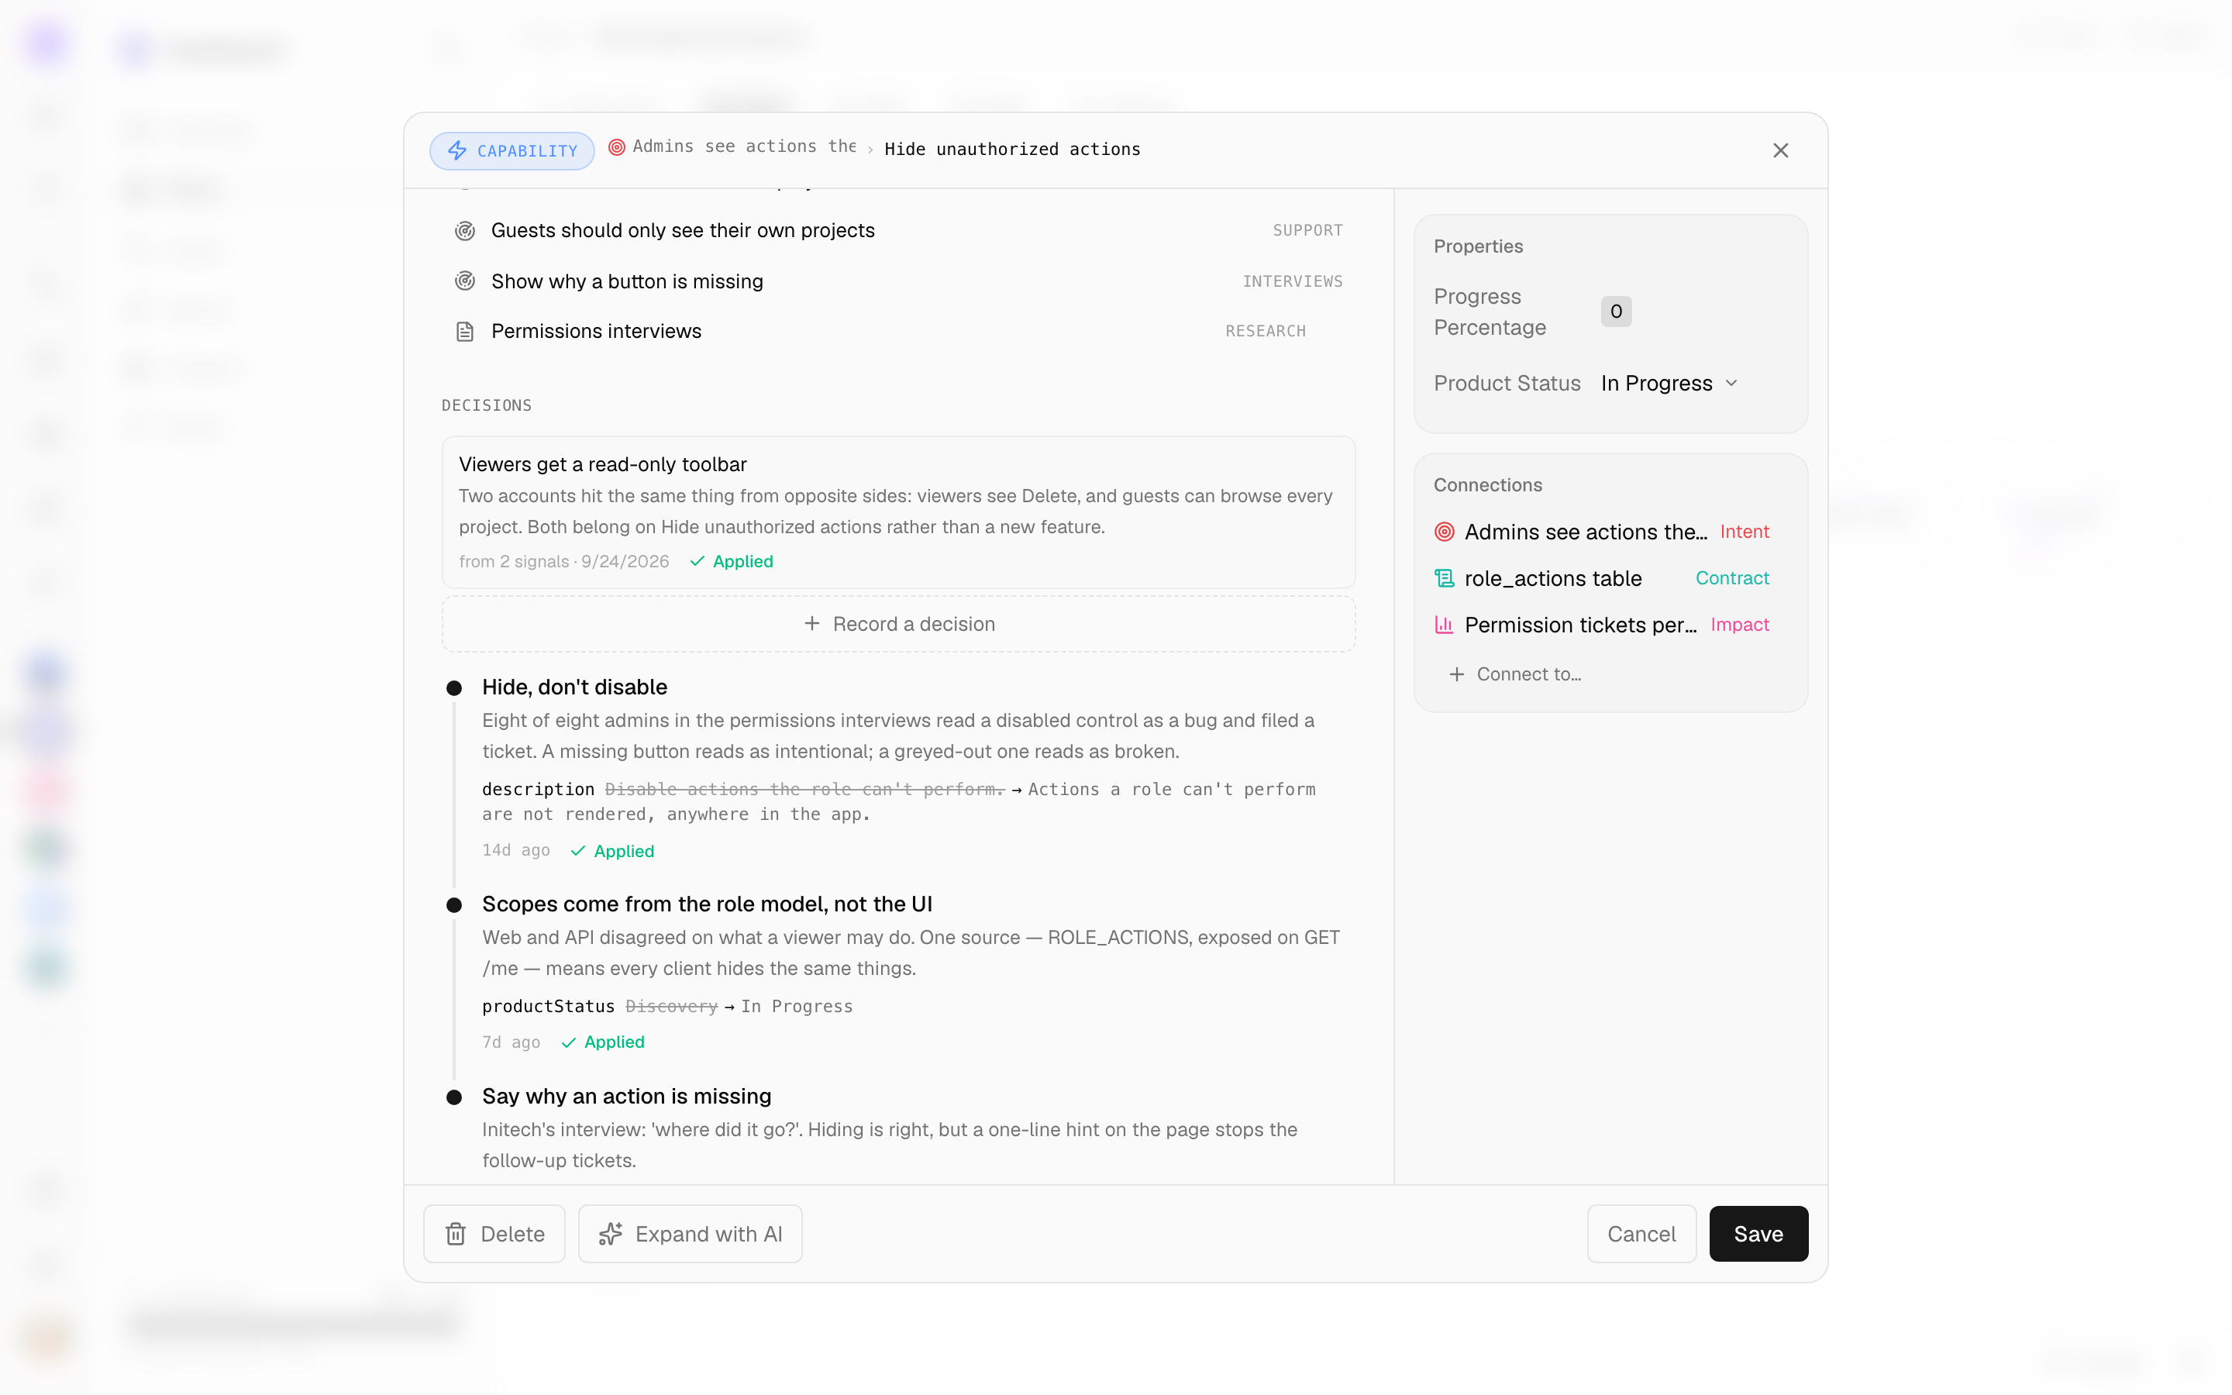Image resolution: width=2232 pixels, height=1395 pixels.
Task: Open the Viewers get a read-only toolbar decision
Action: pos(898,512)
